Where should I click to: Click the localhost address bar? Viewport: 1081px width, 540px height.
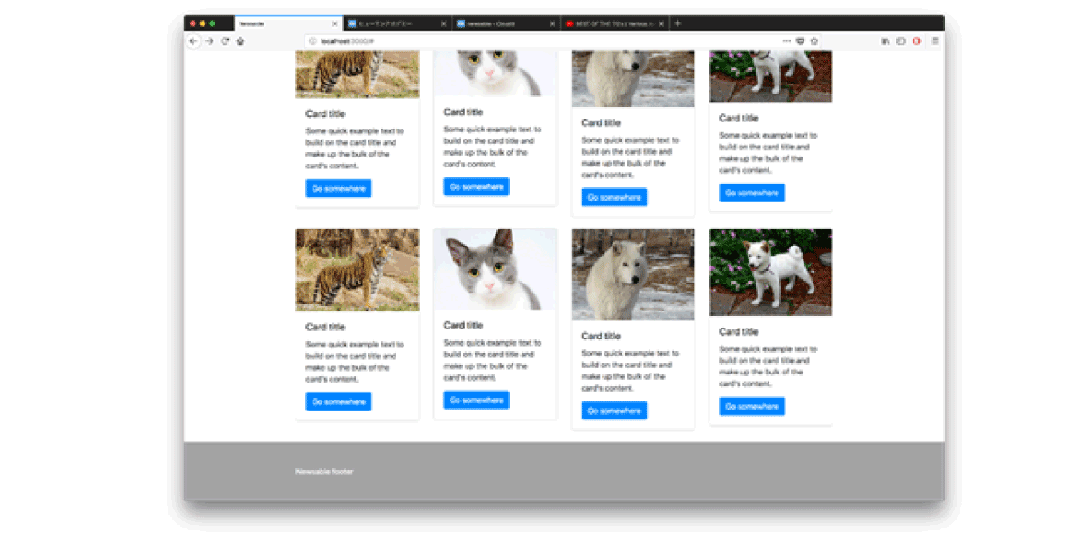tap(540, 41)
